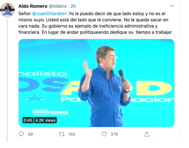
Task: Open Aldo Romero's profile picture
Action: [7, 10]
